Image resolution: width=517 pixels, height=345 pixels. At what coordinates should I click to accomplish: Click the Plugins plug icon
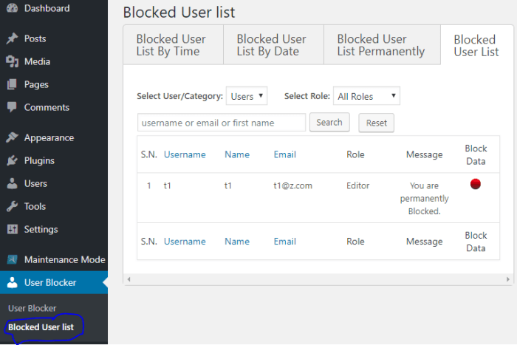12,160
